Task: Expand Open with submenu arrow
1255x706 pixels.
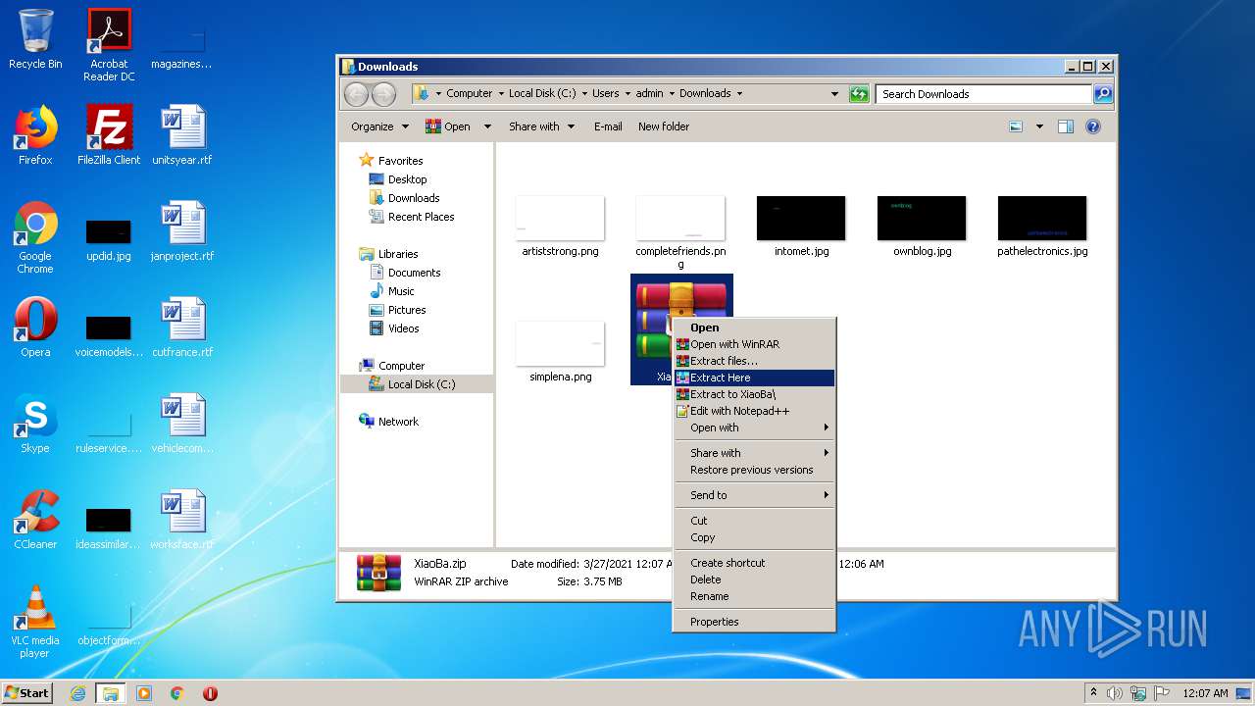Action: pyautogui.click(x=827, y=428)
